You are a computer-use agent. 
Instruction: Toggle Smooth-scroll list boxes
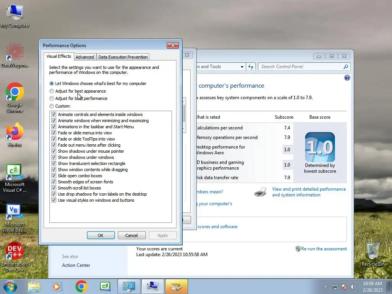click(54, 188)
